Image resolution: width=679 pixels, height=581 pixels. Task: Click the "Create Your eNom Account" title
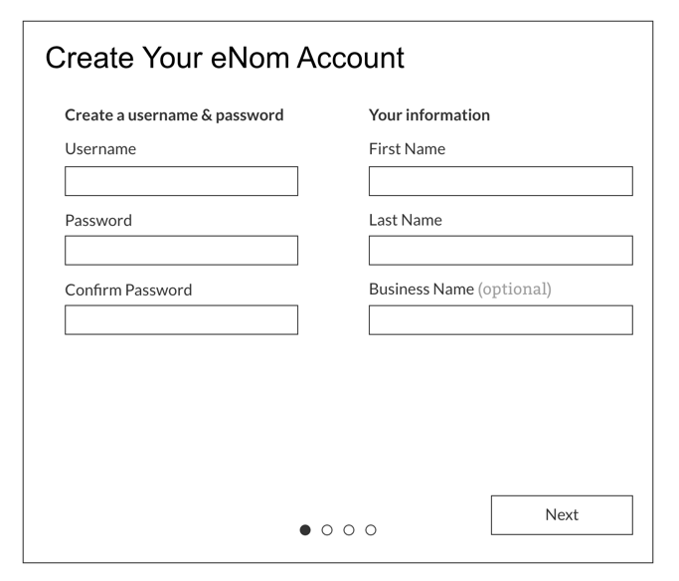[225, 58]
